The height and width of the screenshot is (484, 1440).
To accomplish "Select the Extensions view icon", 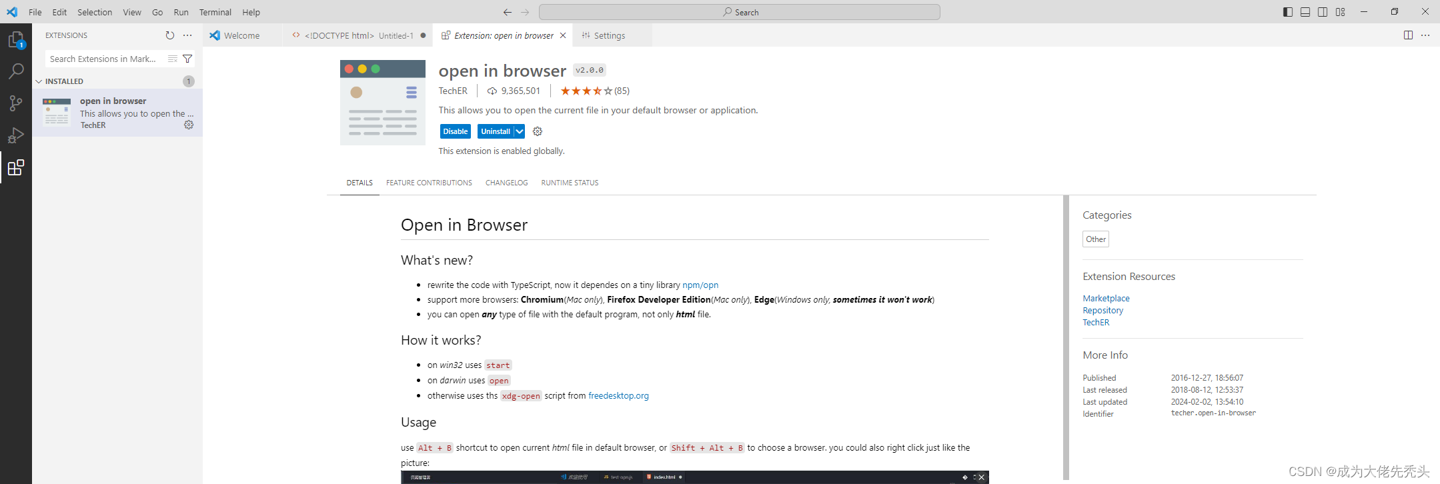I will pos(16,167).
